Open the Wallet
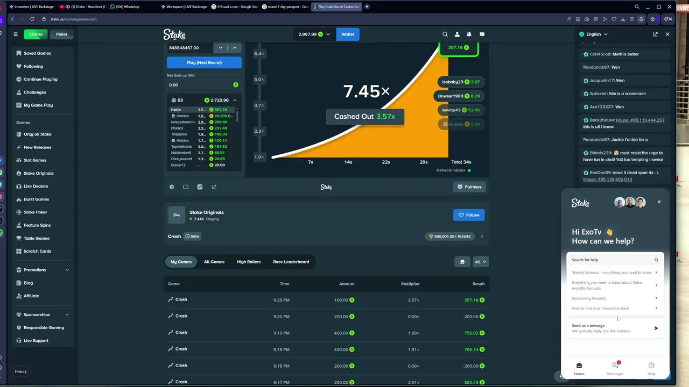This screenshot has width=689, height=387. pyautogui.click(x=348, y=34)
